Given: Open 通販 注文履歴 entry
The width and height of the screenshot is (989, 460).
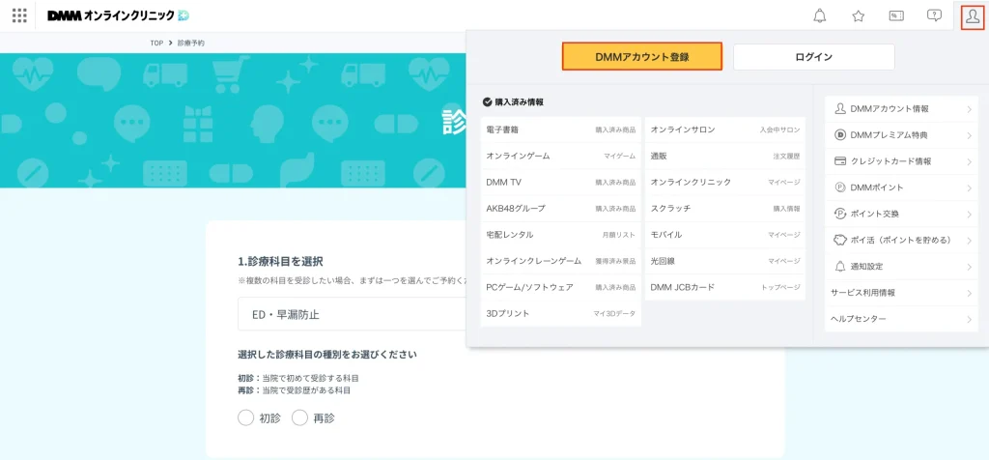Looking at the screenshot, I should point(724,156).
